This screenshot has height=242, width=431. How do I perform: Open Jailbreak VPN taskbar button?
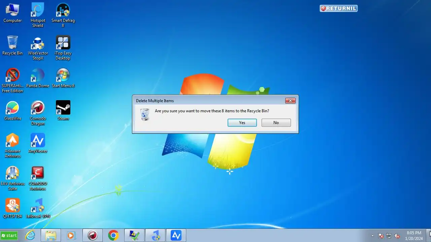click(x=155, y=236)
